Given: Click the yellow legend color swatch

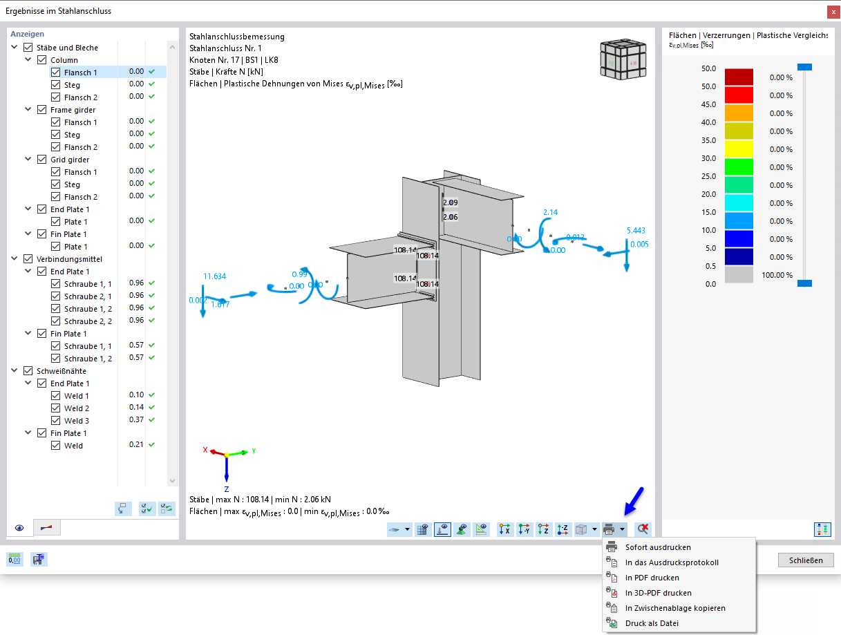Looking at the screenshot, I should click(738, 149).
